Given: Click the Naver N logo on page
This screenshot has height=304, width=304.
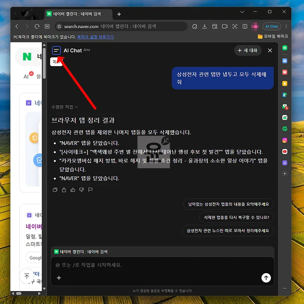Looking at the screenshot, I should pos(27,57).
